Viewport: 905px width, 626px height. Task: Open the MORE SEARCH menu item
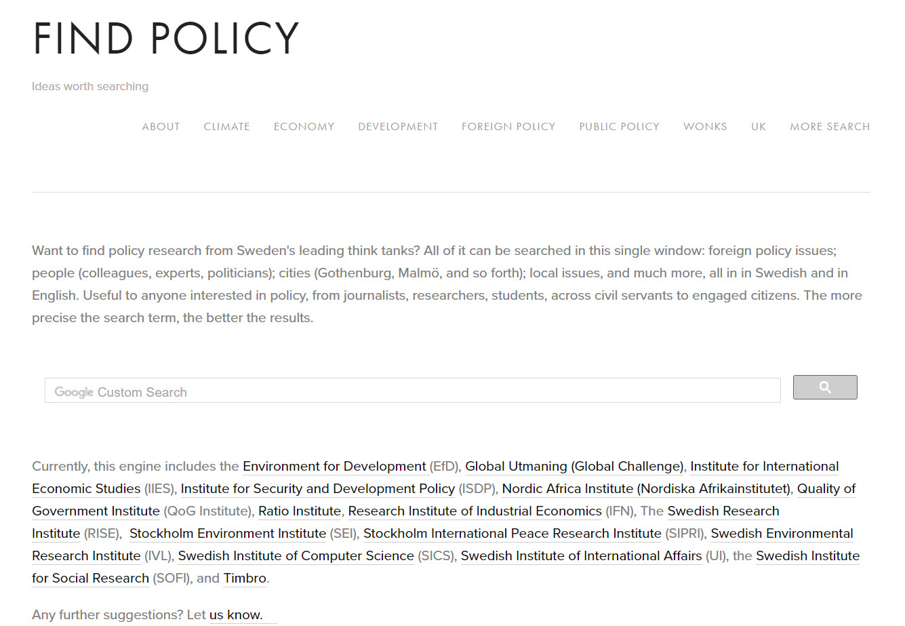830,126
